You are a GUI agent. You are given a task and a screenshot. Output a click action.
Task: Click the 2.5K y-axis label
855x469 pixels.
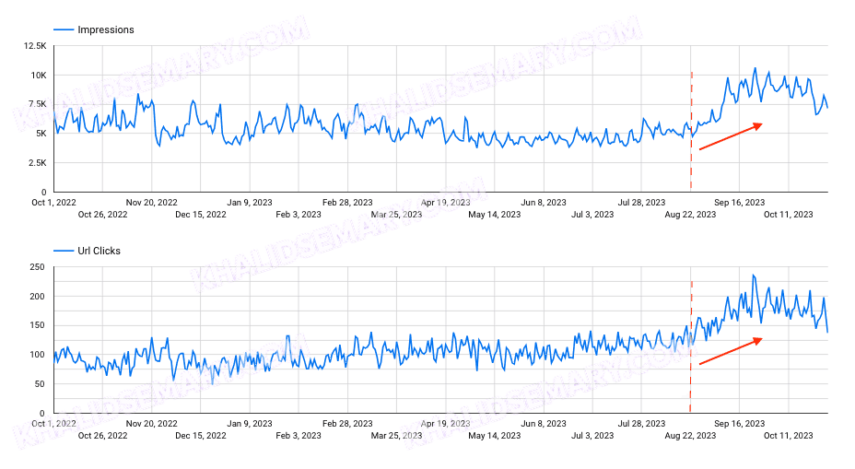pos(37,163)
